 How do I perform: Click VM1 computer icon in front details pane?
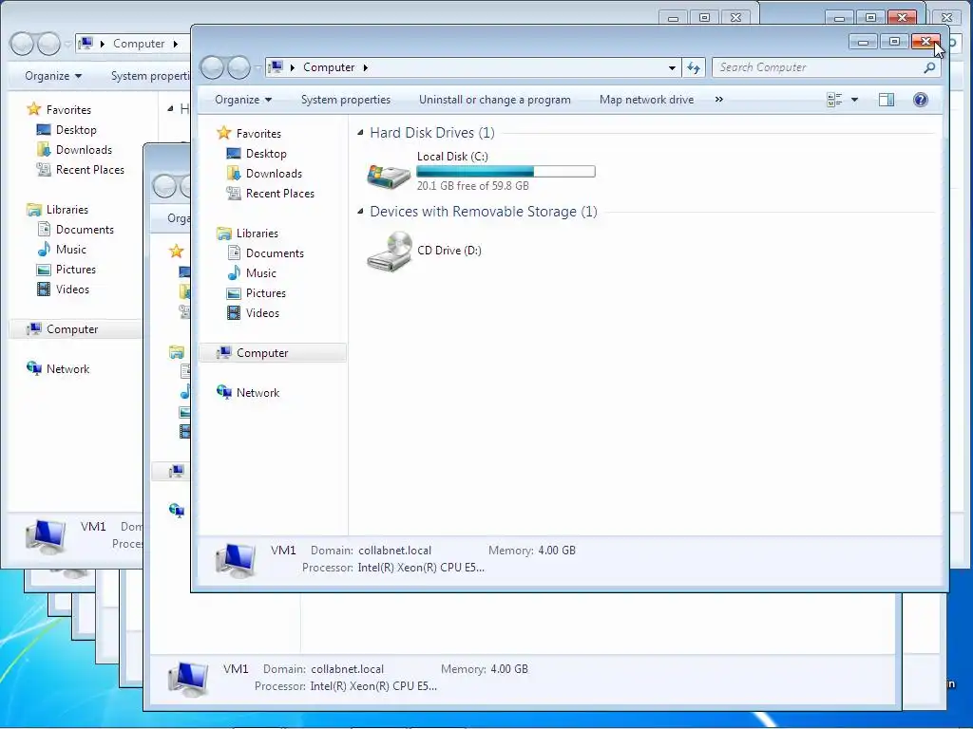[x=236, y=560]
